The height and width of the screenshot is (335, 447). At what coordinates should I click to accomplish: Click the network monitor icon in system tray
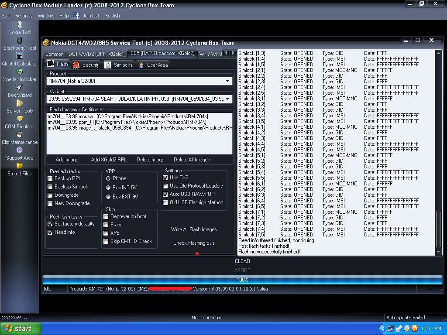(x=390, y=329)
